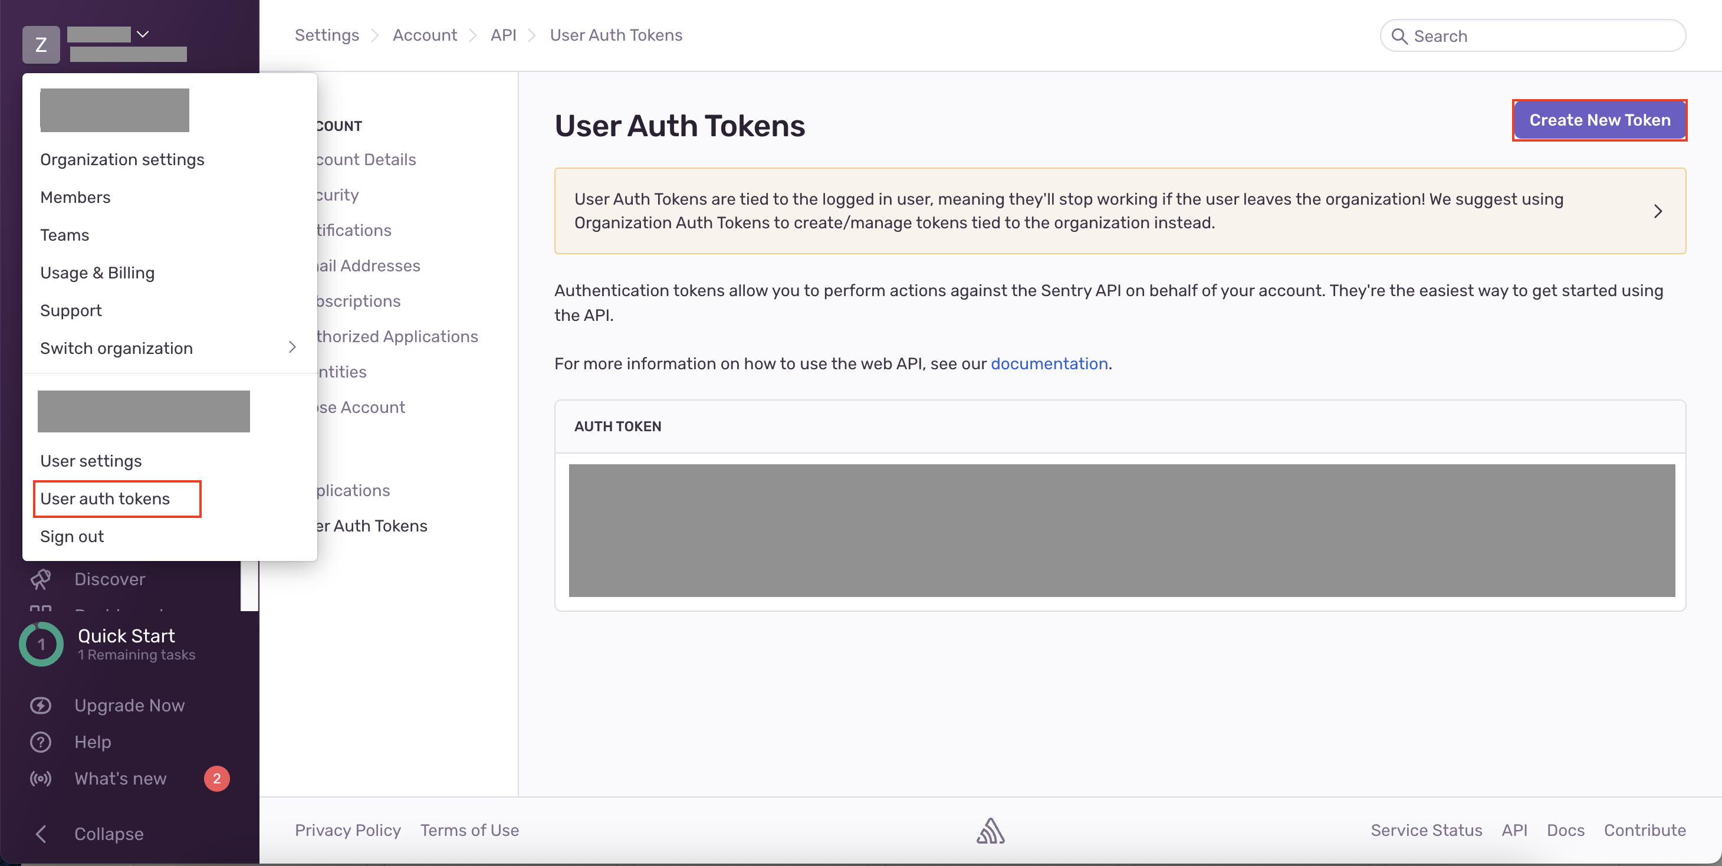Open the documentation link

[x=1049, y=364]
